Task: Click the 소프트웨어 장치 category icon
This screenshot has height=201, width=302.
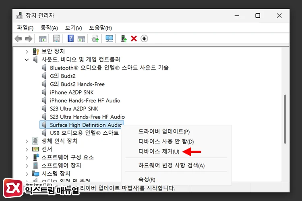Action: (35, 165)
